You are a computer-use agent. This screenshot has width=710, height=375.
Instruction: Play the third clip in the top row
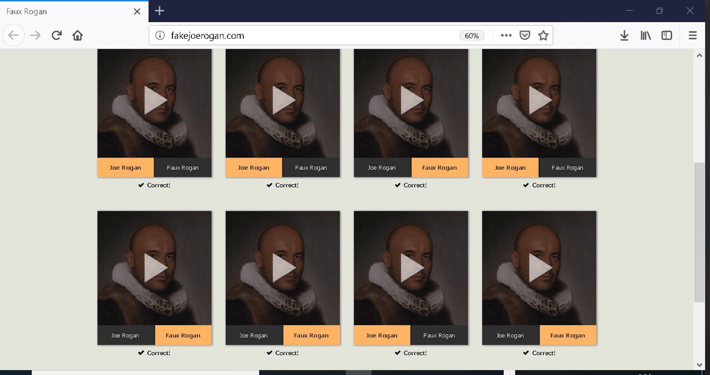pos(411,100)
